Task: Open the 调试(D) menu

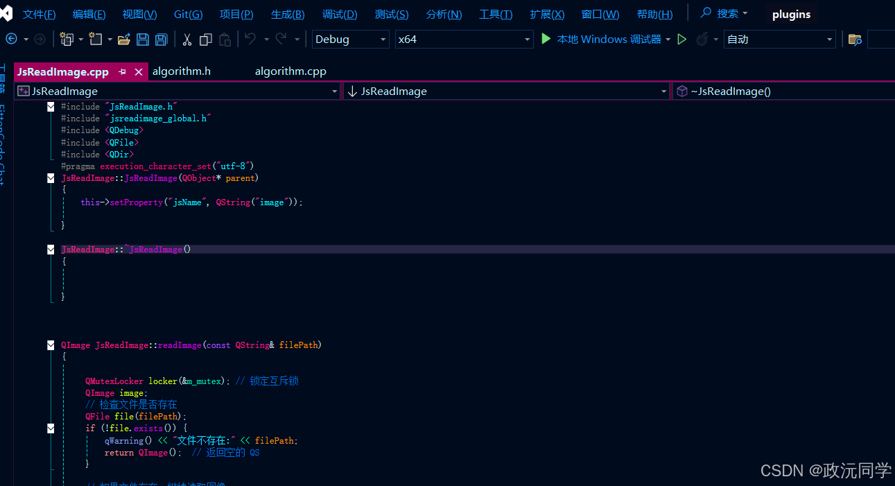Action: 340,15
